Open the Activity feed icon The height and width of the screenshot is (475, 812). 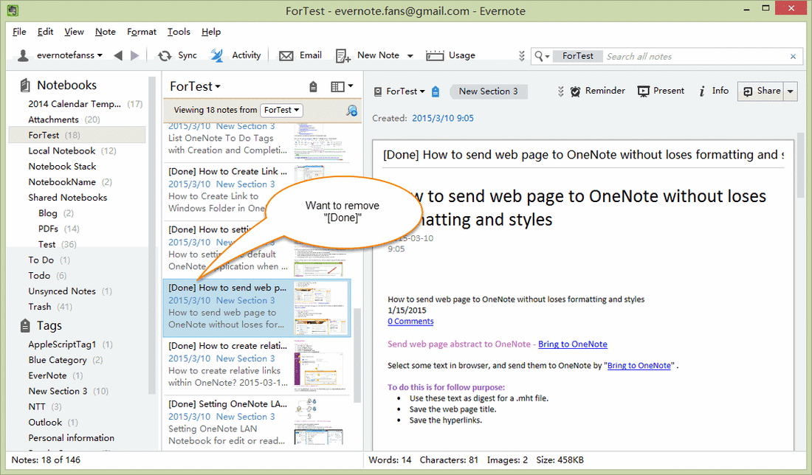click(x=218, y=55)
